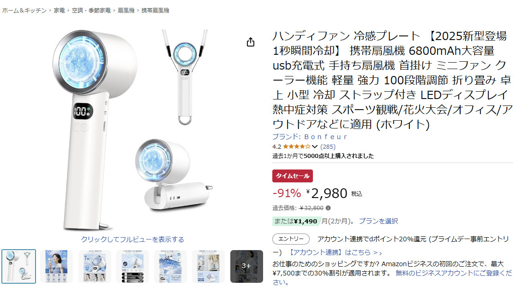The height and width of the screenshot is (292, 522).
Task: Expand the star rating dropdown chevron
Action: tap(315, 146)
